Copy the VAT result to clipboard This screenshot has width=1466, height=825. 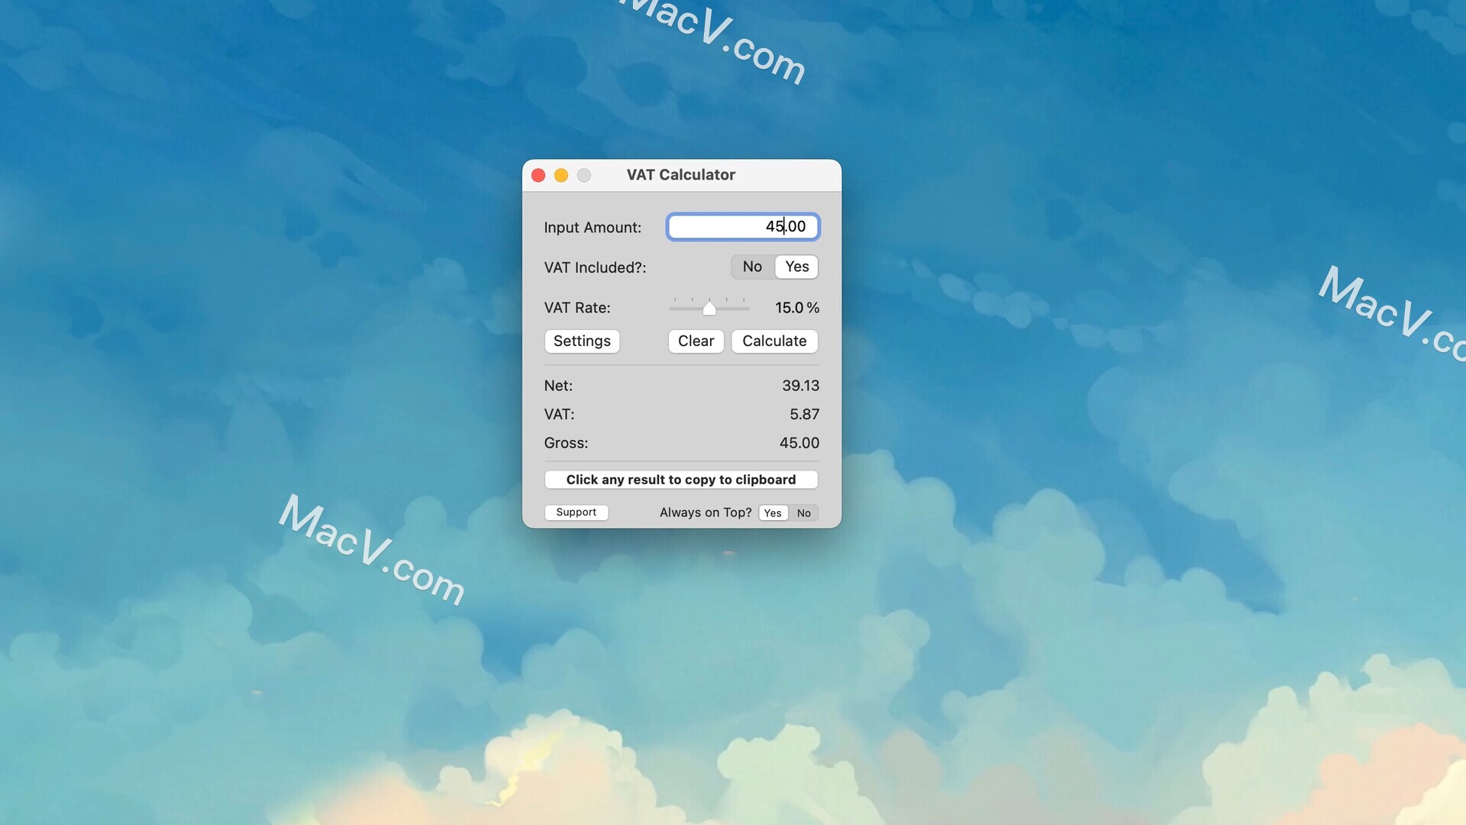[x=802, y=414]
